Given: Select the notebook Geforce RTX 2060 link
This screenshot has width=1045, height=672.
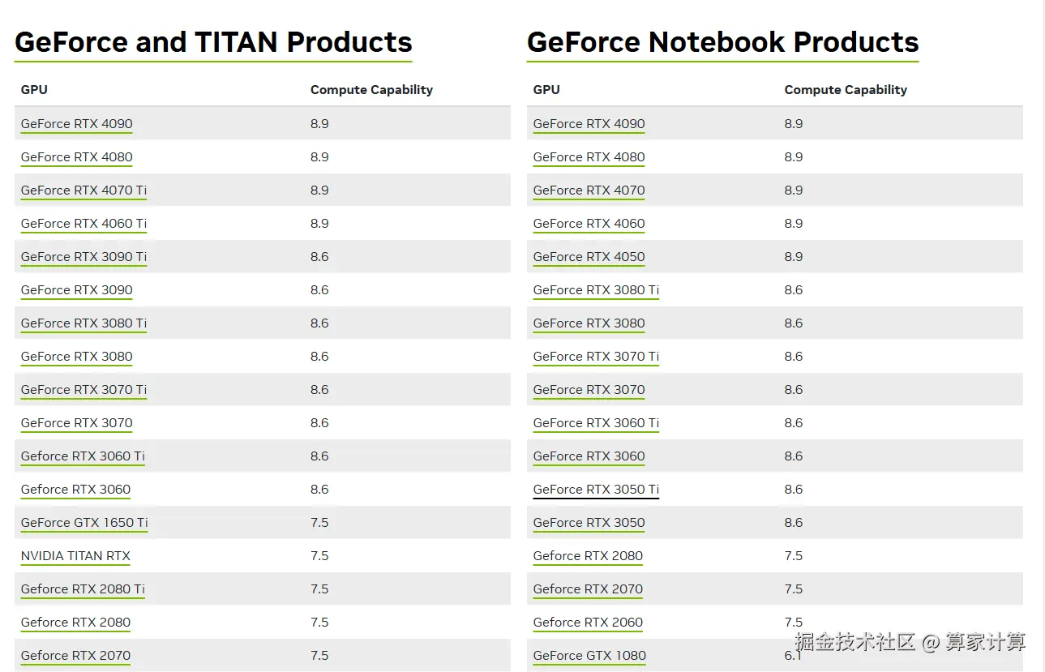Looking at the screenshot, I should tap(588, 623).
